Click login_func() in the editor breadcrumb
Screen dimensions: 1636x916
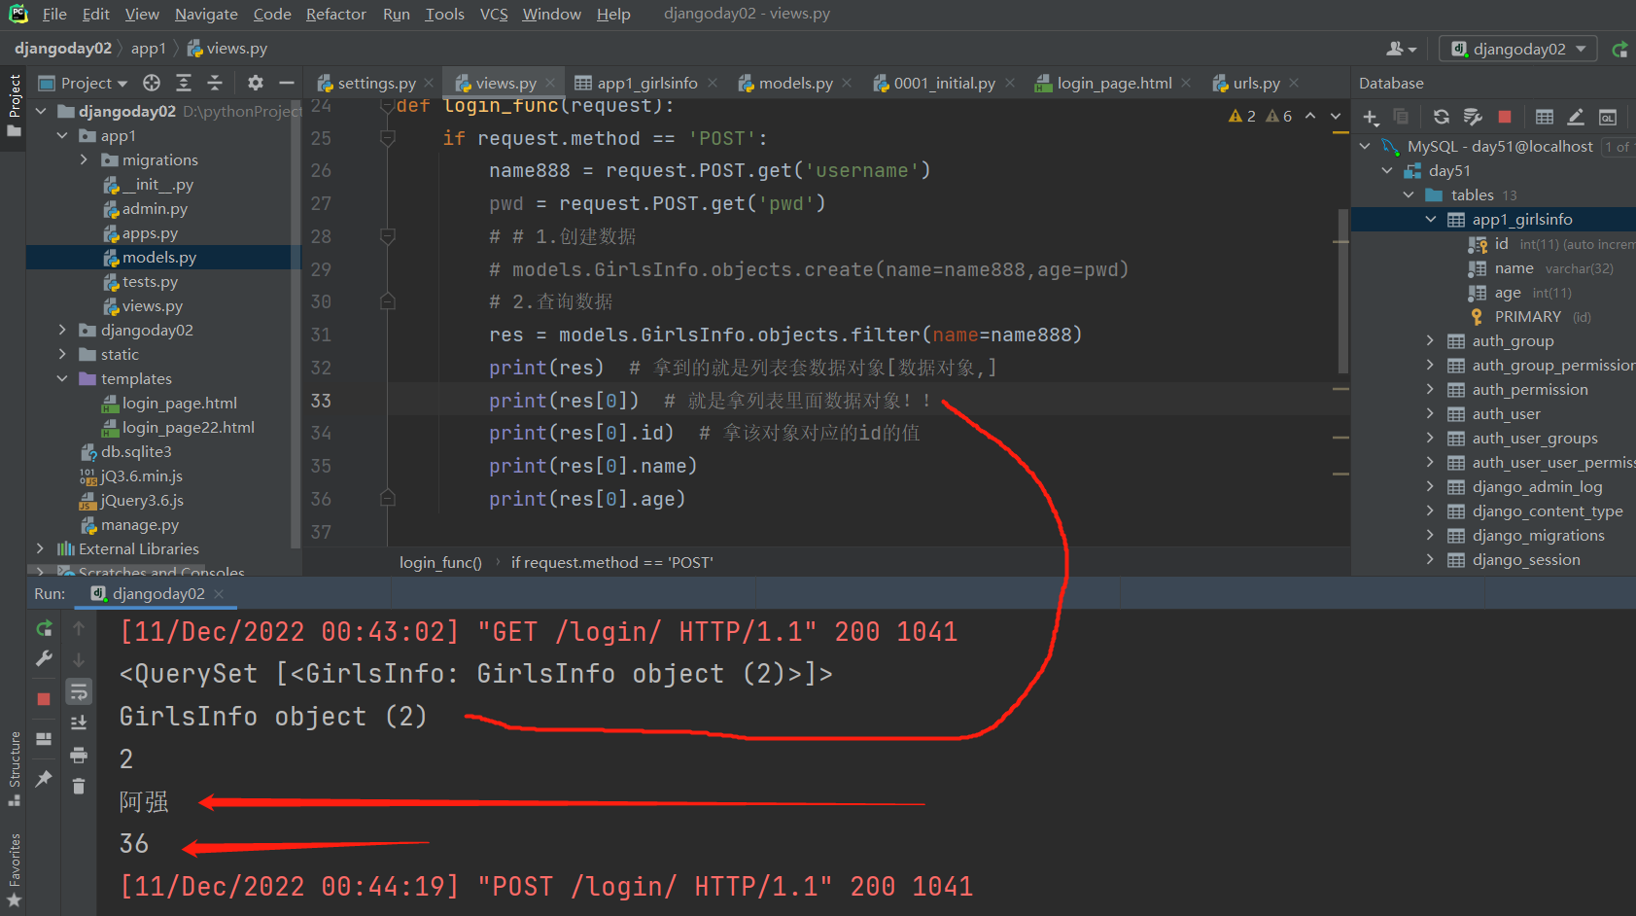click(440, 562)
